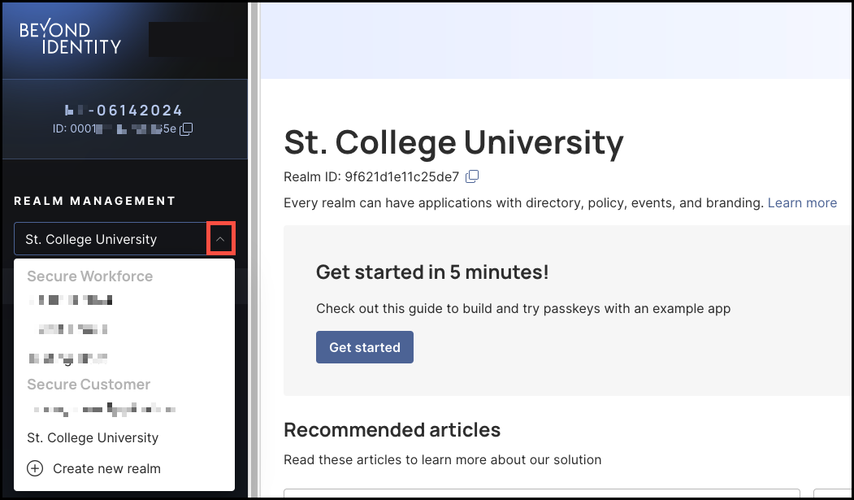Collapse realm list with the highlighted chevron
Screen dimensions: 854x500
click(x=220, y=238)
